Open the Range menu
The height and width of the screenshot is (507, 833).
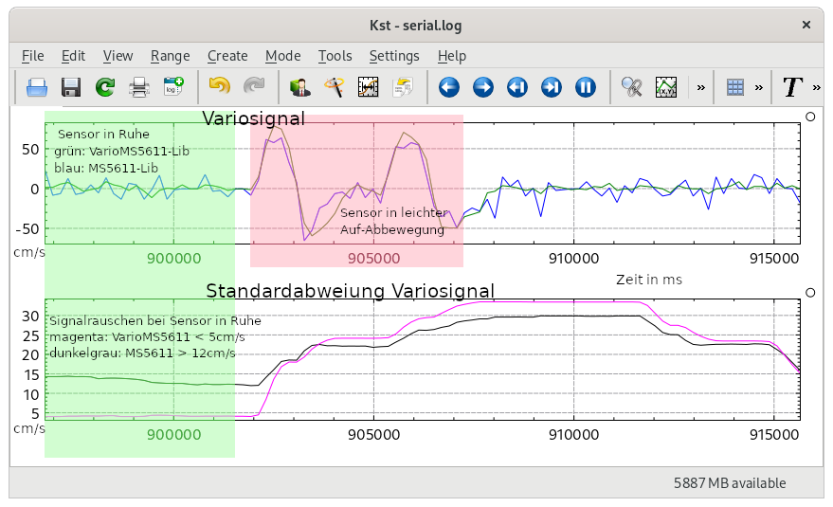coord(170,56)
